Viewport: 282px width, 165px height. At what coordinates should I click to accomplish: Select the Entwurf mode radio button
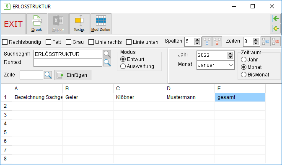123,59
